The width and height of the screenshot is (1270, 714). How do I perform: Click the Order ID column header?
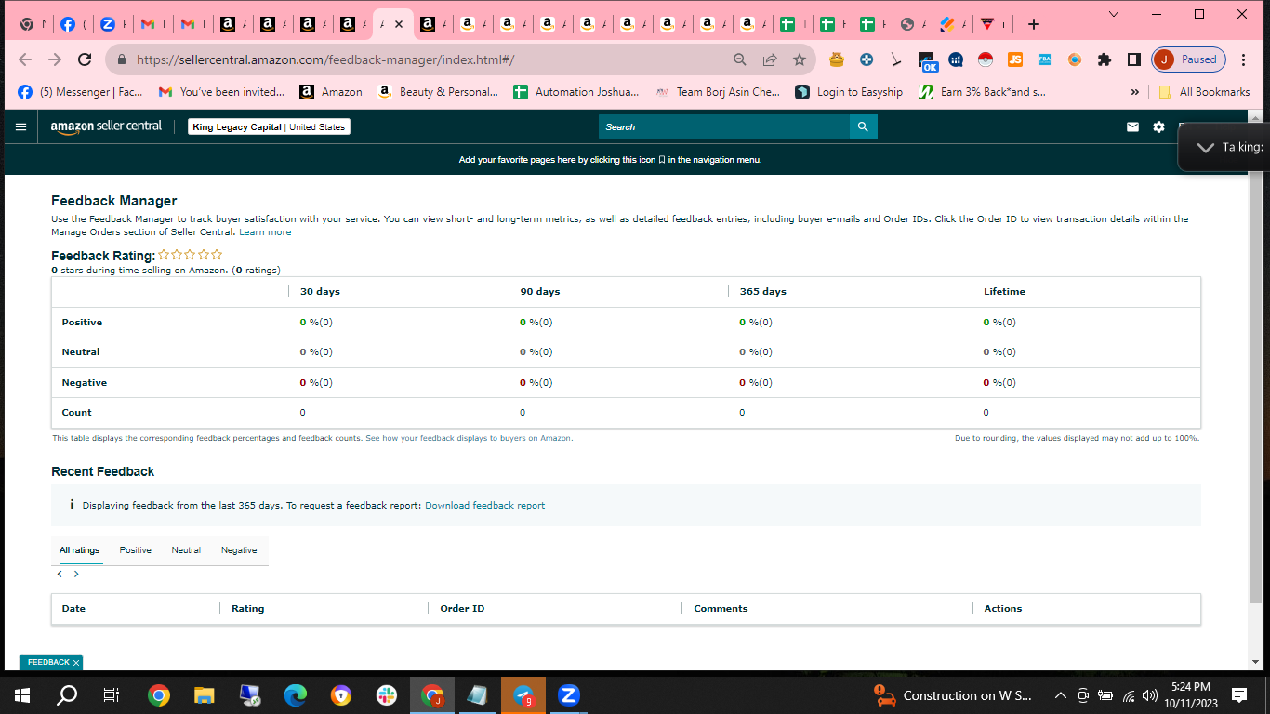click(462, 609)
